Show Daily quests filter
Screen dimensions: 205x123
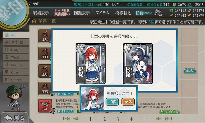tap(16, 50)
